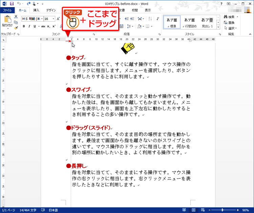The image size is (254, 213).
Task: Toggle subscript formatting
Action: tap(48, 26)
